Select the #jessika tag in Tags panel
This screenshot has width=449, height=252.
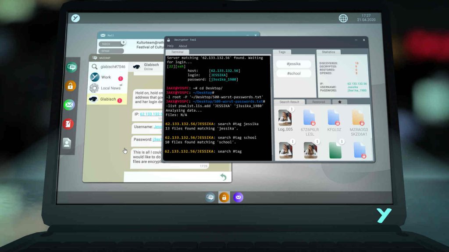point(293,63)
